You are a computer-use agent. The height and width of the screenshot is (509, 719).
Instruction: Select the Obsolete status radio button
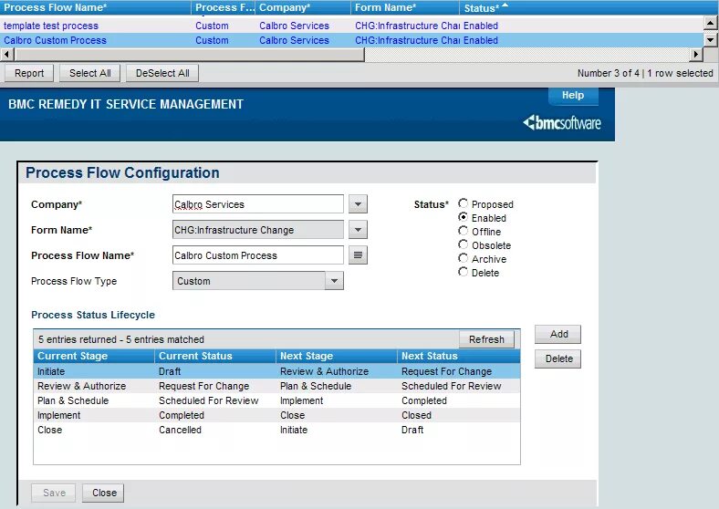(464, 244)
